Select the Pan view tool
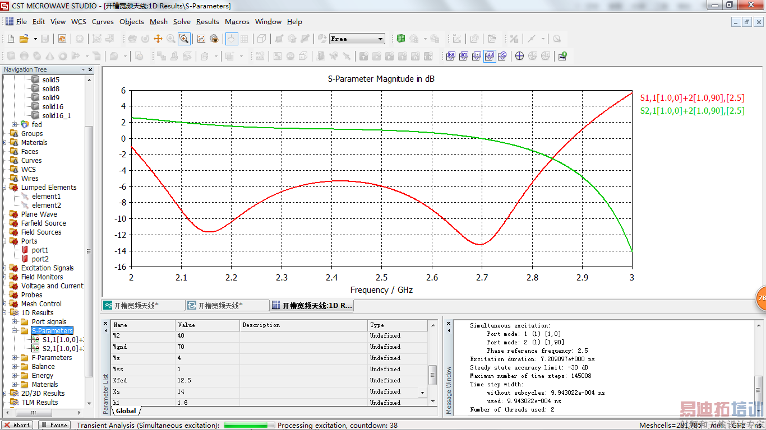This screenshot has width=766, height=430. point(158,39)
